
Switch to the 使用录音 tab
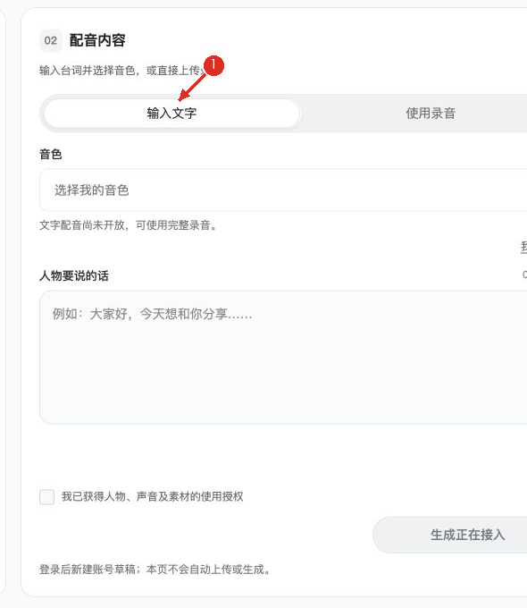[431, 114]
